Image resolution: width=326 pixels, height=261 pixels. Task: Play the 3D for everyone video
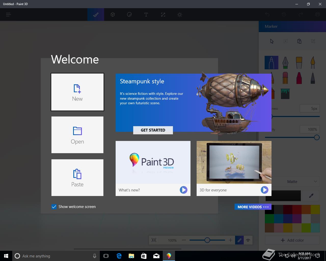coord(264,190)
